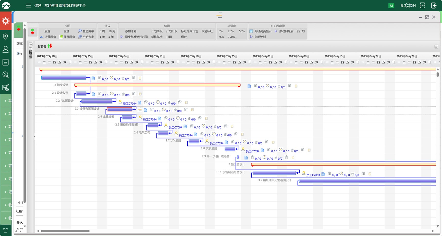Image resolution: width=442 pixels, height=236 pixels.
Task: Expand the 计划列表 panel with double-chevron
Action: coord(31,44)
